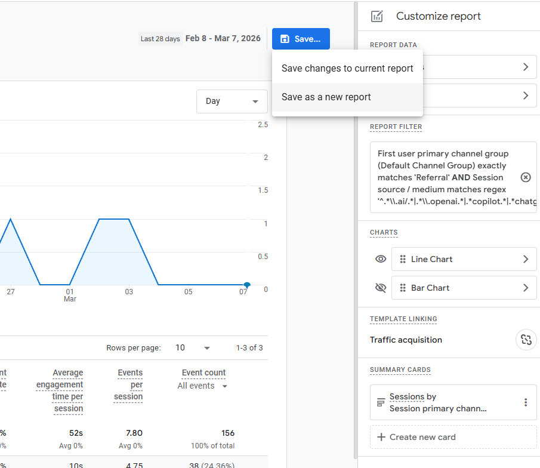Expand the Line Chart options chevron
Image resolution: width=540 pixels, height=468 pixels.
coord(525,259)
